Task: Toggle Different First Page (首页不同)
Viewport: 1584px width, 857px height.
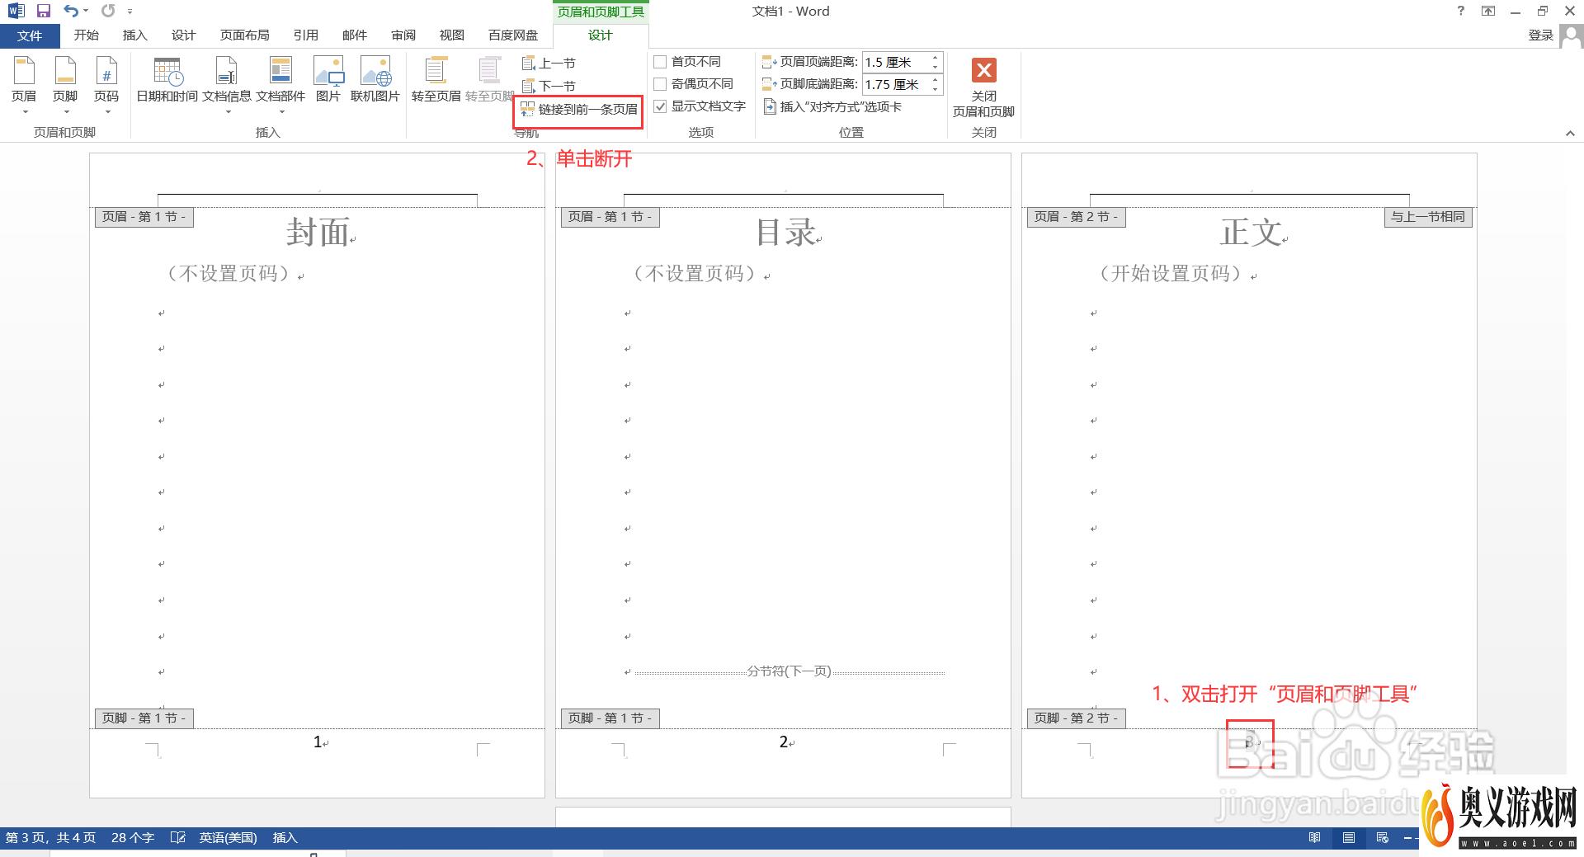Action: point(687,62)
